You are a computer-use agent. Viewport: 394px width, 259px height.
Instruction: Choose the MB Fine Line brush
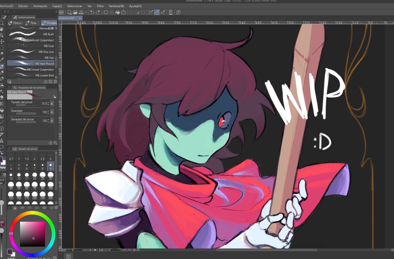coord(31,52)
